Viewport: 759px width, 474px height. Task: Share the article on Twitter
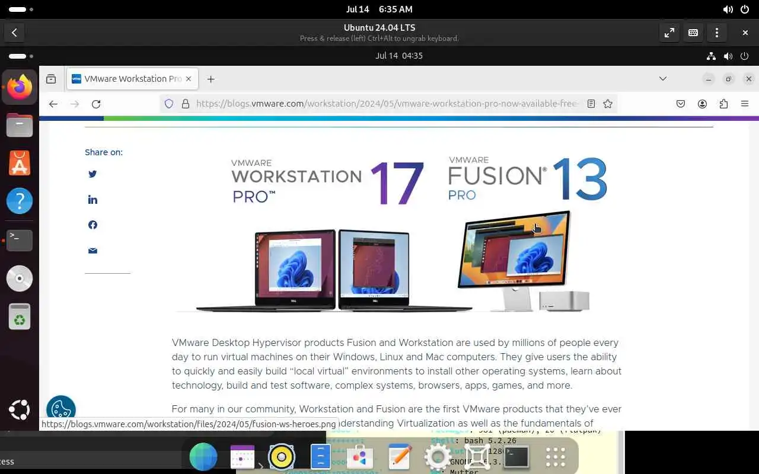tap(93, 174)
